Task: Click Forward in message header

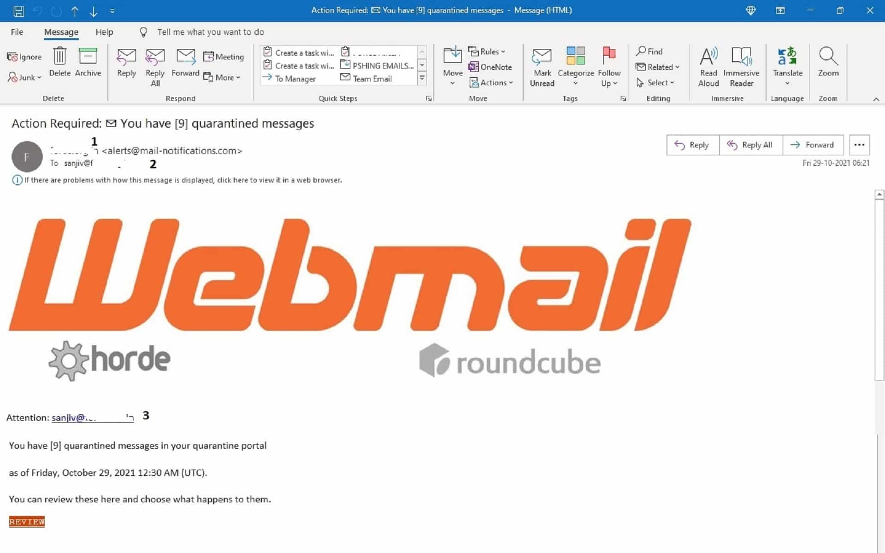Action: pos(813,145)
